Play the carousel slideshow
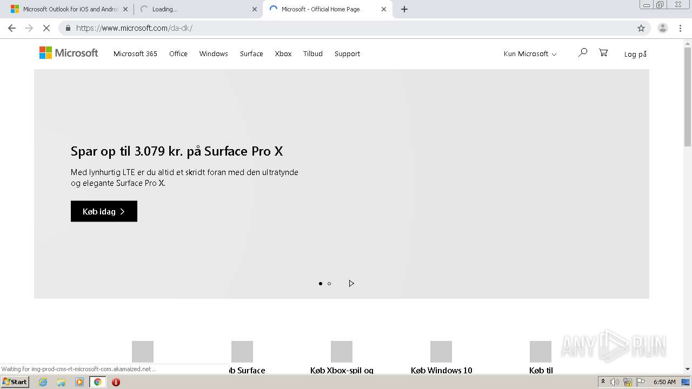The image size is (692, 389). click(351, 283)
